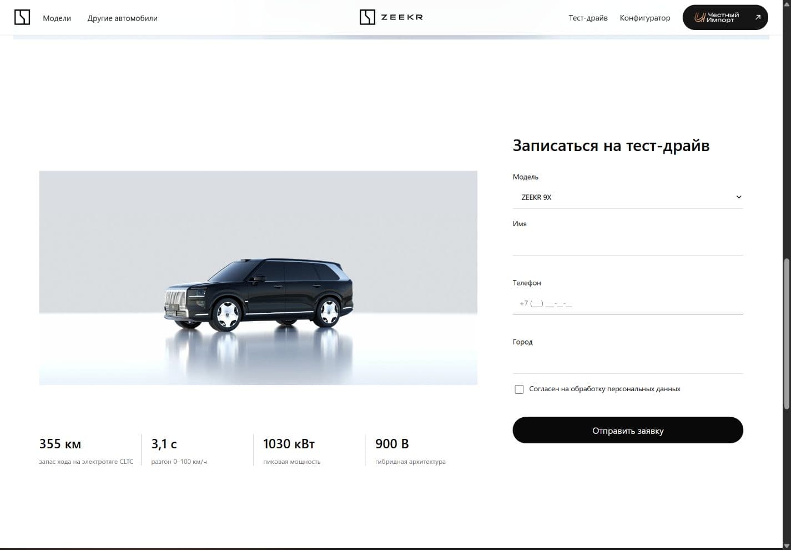791x550 pixels.
Task: Select the 355 км range value
Action: point(60,444)
